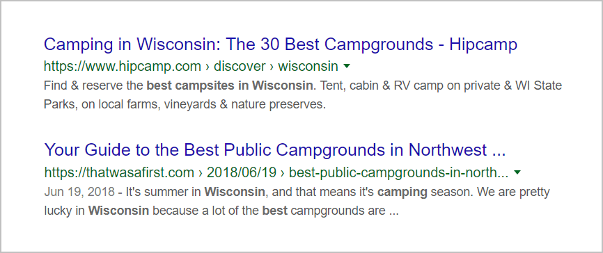Click bold 'best campsites in Wisconsin' snippet text

(x=230, y=85)
